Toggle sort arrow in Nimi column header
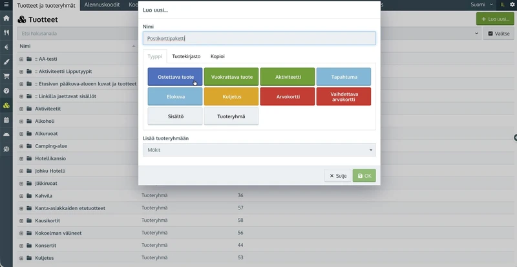The image size is (517, 267). (134, 46)
